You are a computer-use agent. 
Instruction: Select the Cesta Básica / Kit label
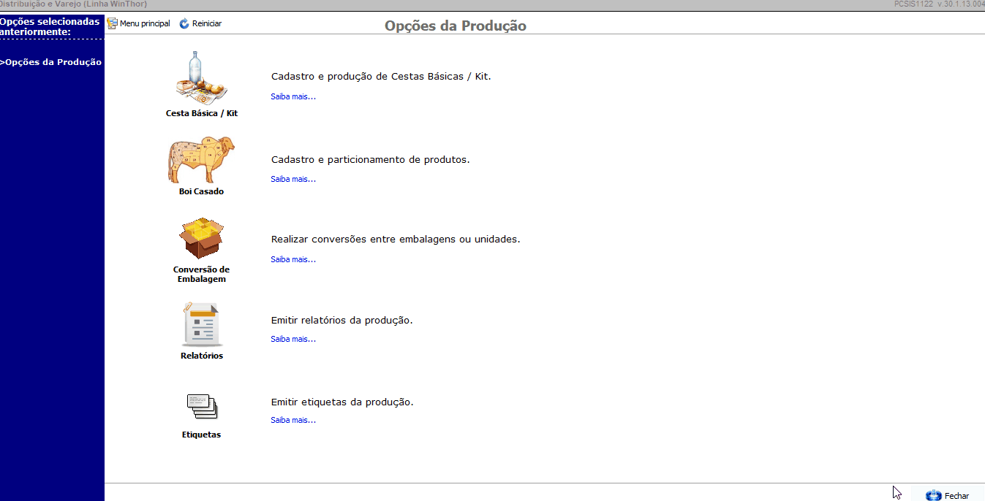click(202, 114)
